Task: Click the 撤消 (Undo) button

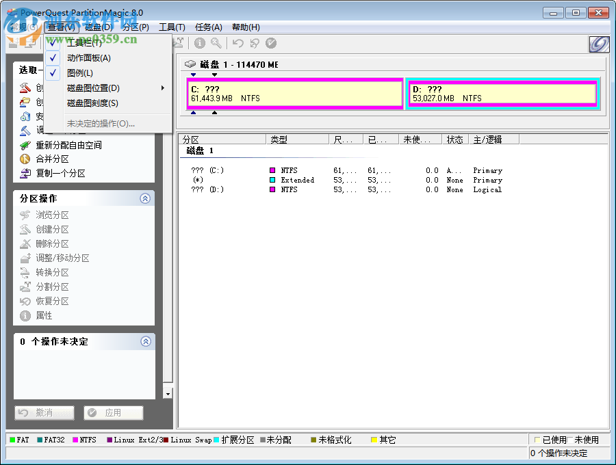Action: click(x=44, y=412)
